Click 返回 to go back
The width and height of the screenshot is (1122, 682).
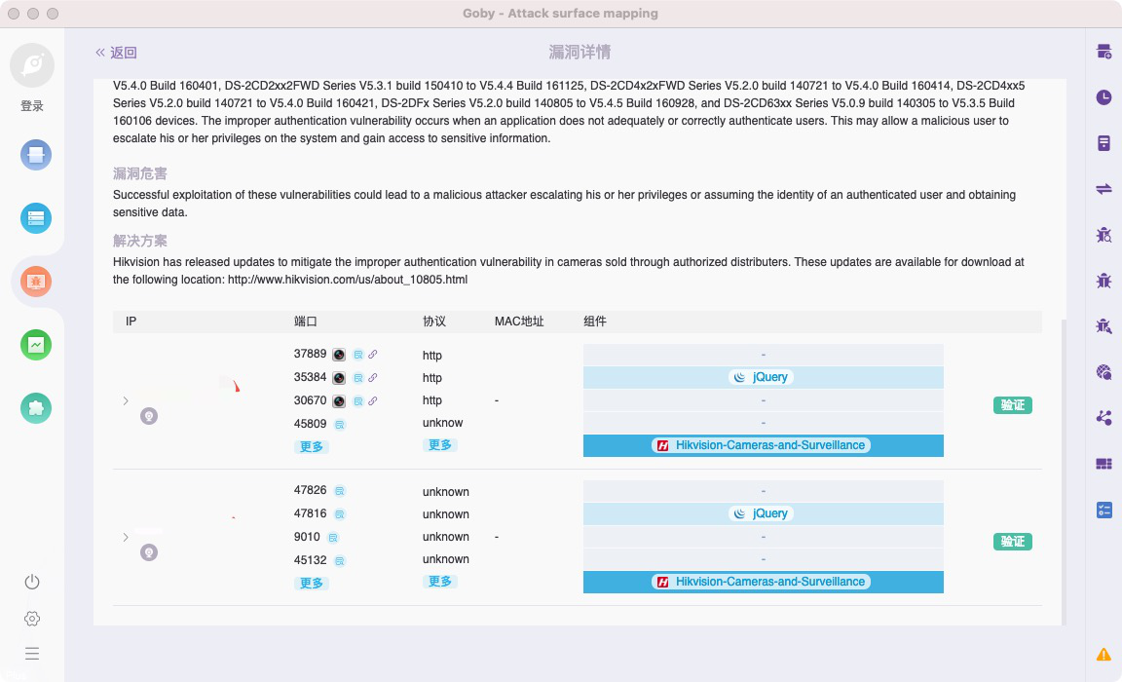[x=116, y=53]
